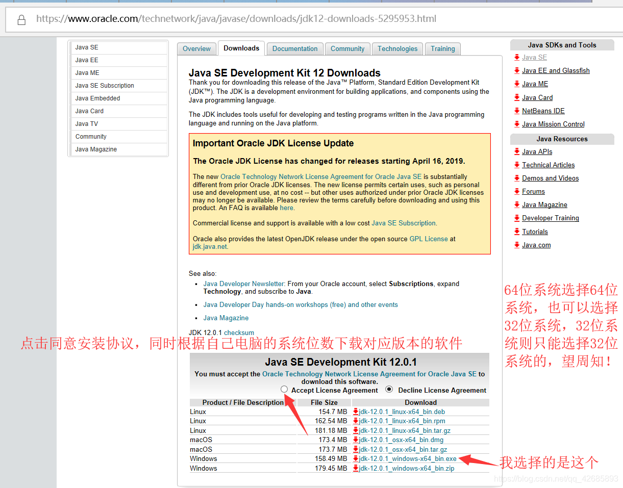Click arrow icon beside Forums
Viewport: 623px width, 488px height.
point(517,191)
